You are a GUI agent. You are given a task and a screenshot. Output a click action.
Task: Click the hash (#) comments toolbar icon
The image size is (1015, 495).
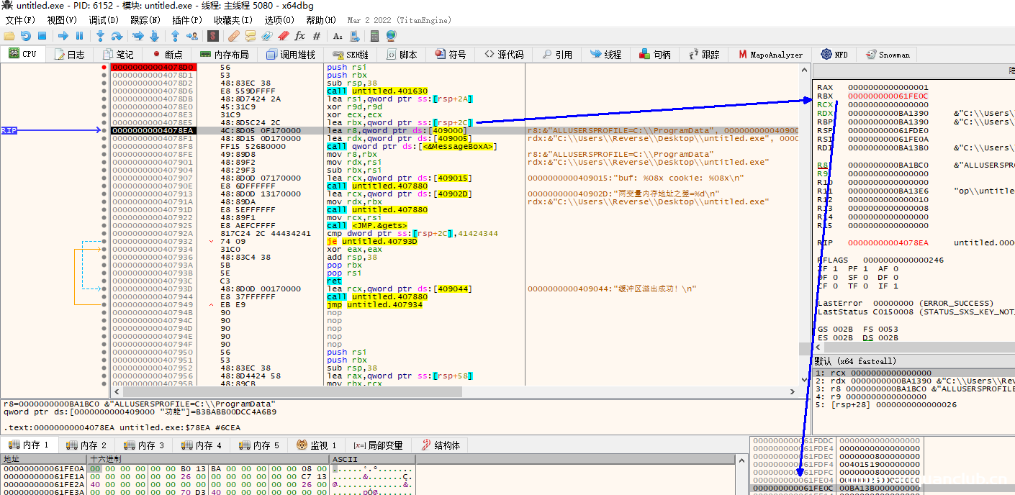pos(317,36)
